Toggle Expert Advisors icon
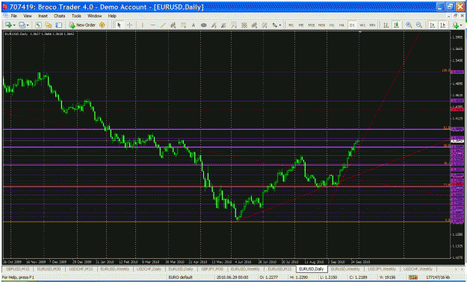Screen dimensions: 467x282 [102, 25]
